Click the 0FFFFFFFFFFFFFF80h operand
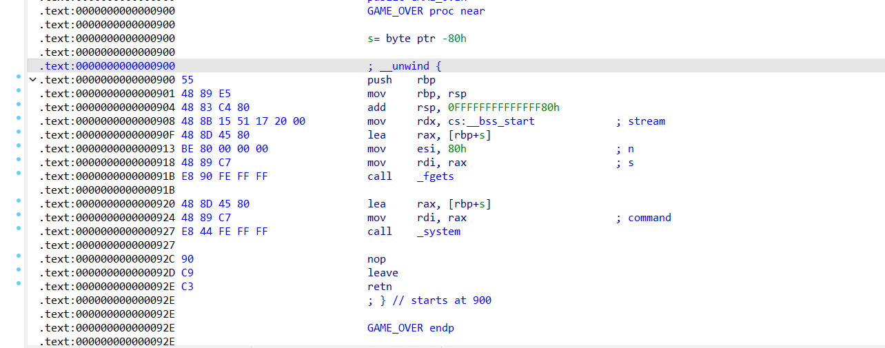 tap(503, 108)
